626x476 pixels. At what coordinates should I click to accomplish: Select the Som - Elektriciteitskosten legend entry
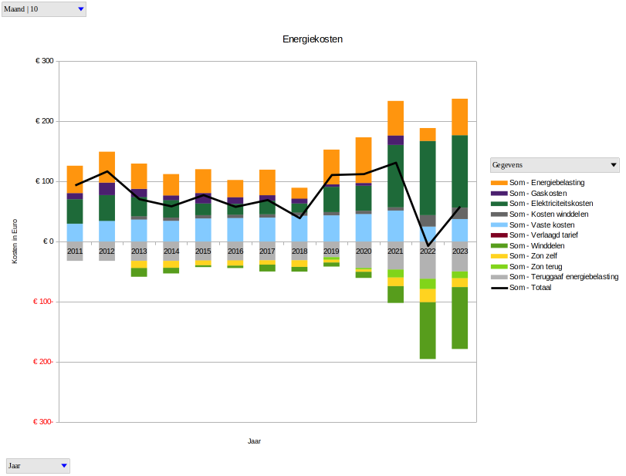click(550, 204)
